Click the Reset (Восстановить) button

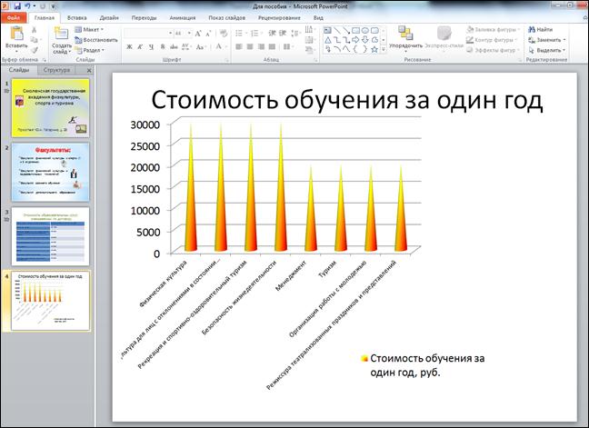(x=98, y=40)
